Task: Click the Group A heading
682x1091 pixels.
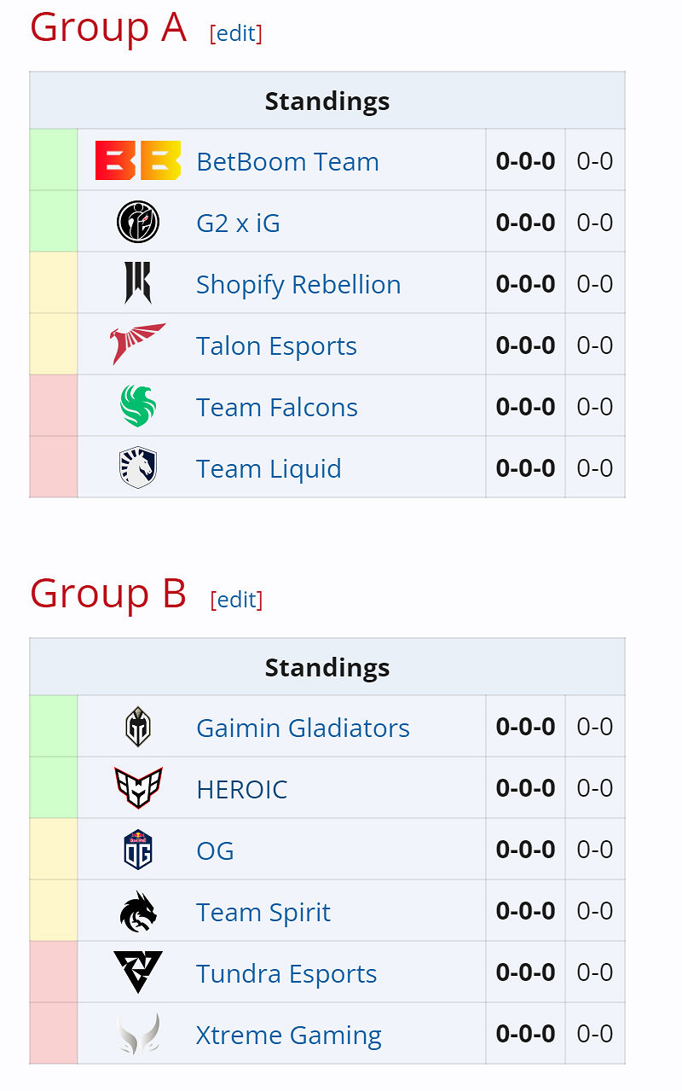Action: [x=107, y=27]
